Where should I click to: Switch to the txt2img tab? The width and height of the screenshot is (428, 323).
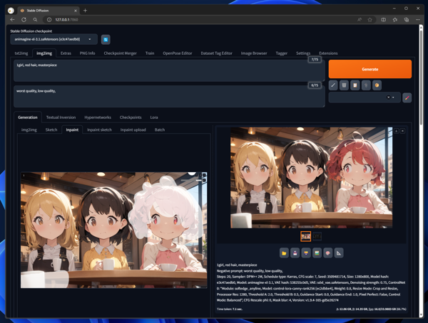pos(21,53)
